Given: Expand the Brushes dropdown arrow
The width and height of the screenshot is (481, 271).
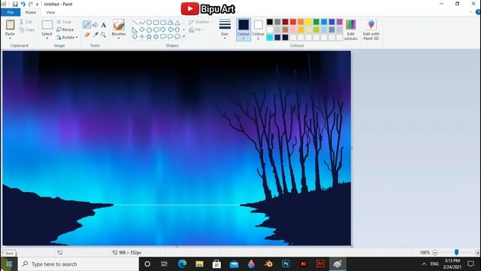Looking at the screenshot, I should pos(119,38).
